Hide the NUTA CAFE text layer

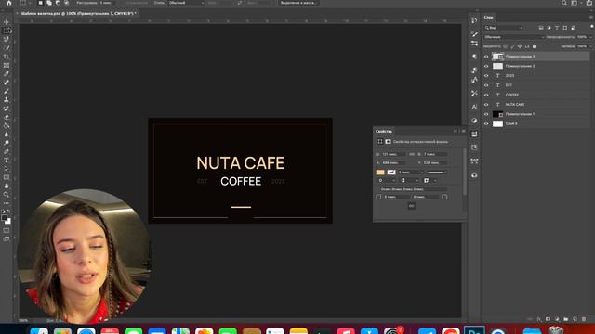(x=486, y=105)
